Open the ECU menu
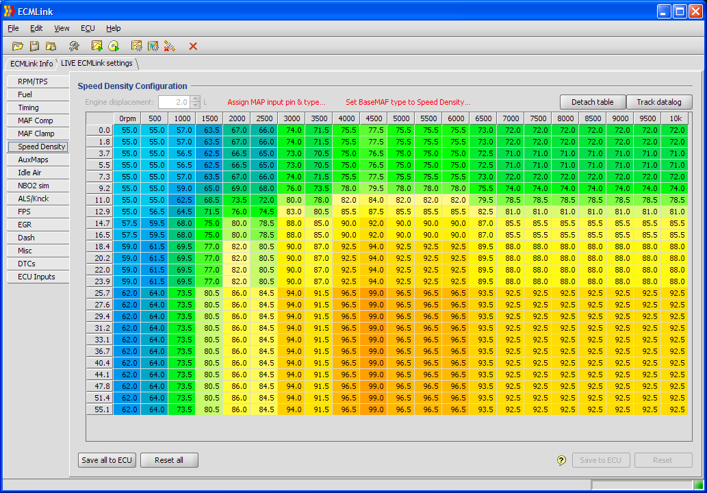 [88, 28]
